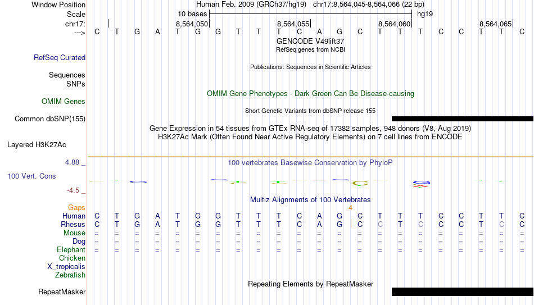Viewport: 534px width, 305px height.
Task: Click the X_tropicalis alignment row label
Action: (66, 267)
